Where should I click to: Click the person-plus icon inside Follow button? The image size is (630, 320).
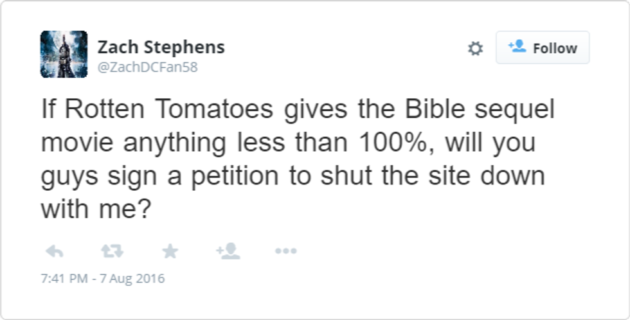coord(517,47)
